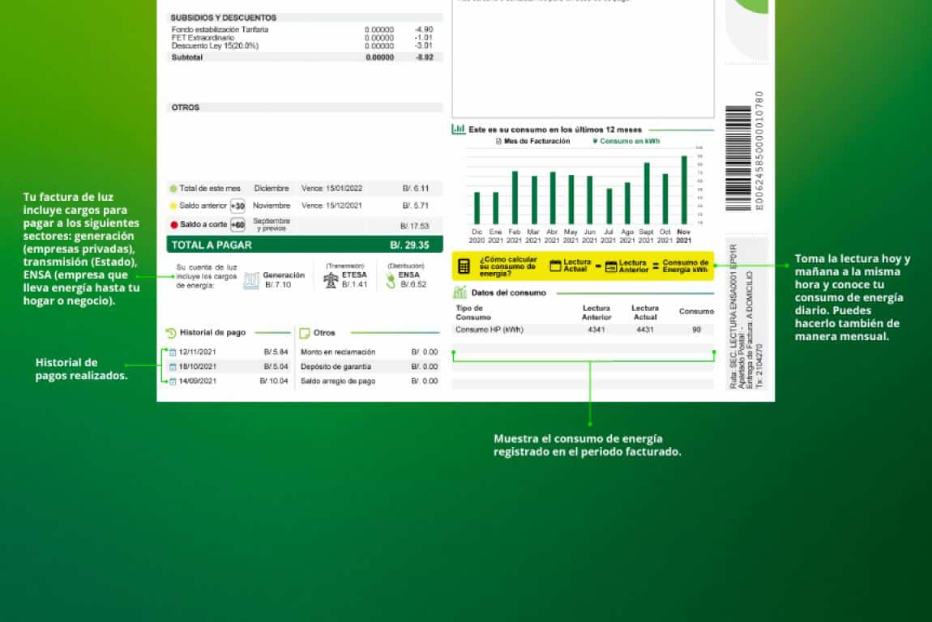Click the +60 badge beside Saldo a corte
This screenshot has width=932, height=622.
click(237, 225)
